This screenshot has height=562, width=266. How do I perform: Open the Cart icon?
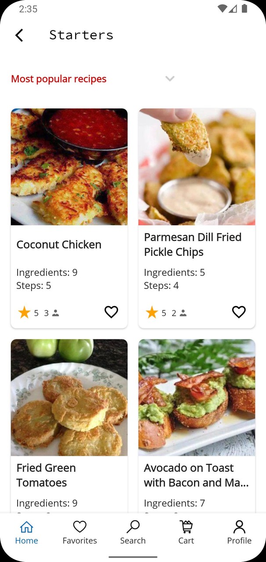click(x=186, y=526)
